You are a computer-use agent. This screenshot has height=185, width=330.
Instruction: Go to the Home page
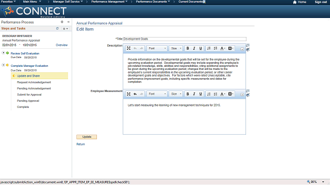point(300,2)
